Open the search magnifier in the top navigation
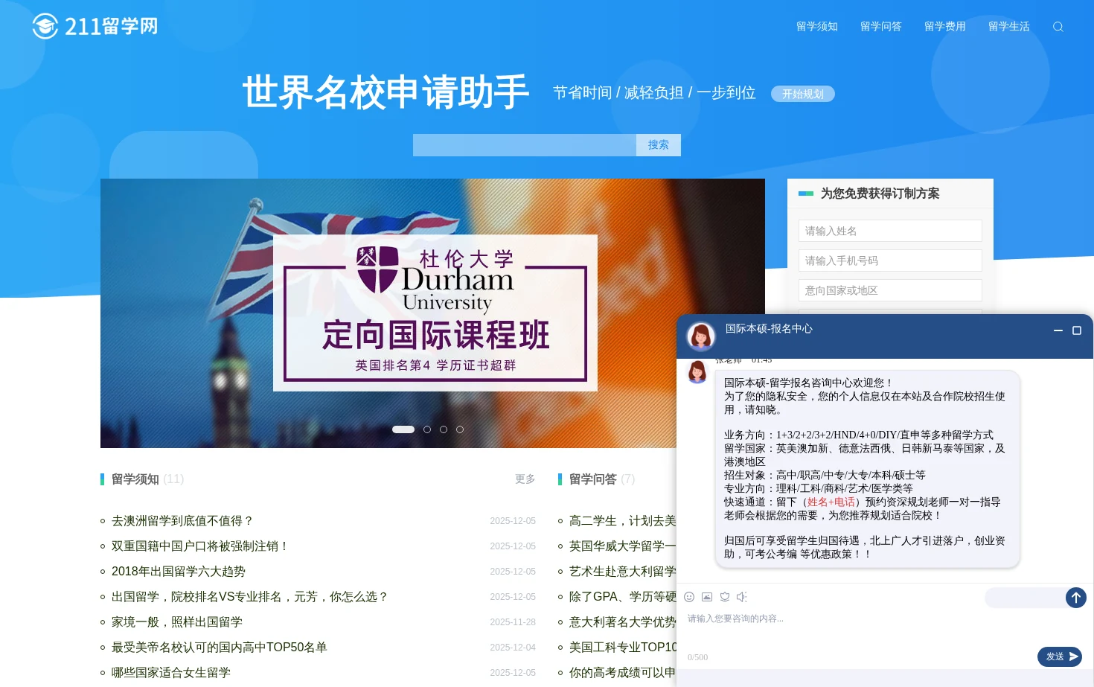Viewport: 1094px width, 687px height. point(1058,27)
